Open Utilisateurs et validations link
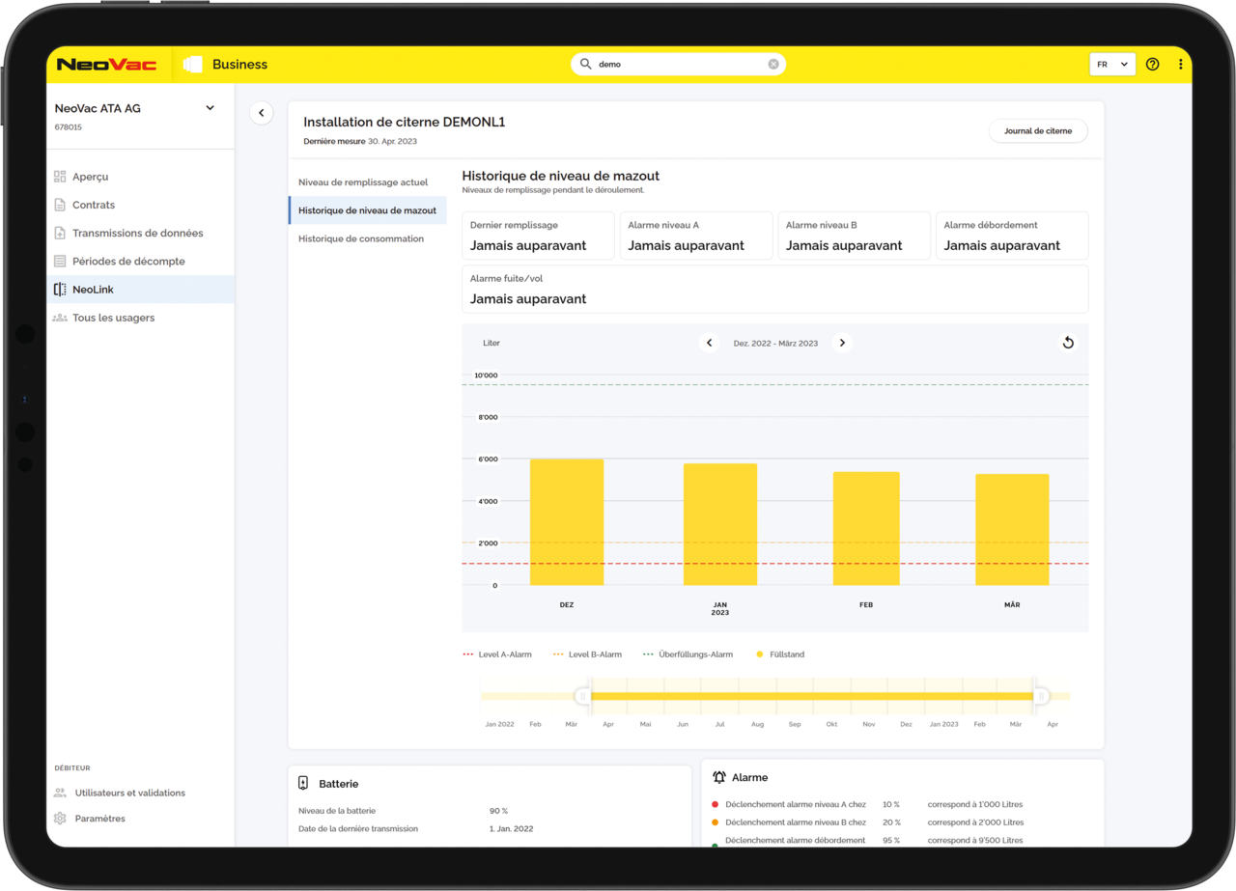 (x=129, y=793)
